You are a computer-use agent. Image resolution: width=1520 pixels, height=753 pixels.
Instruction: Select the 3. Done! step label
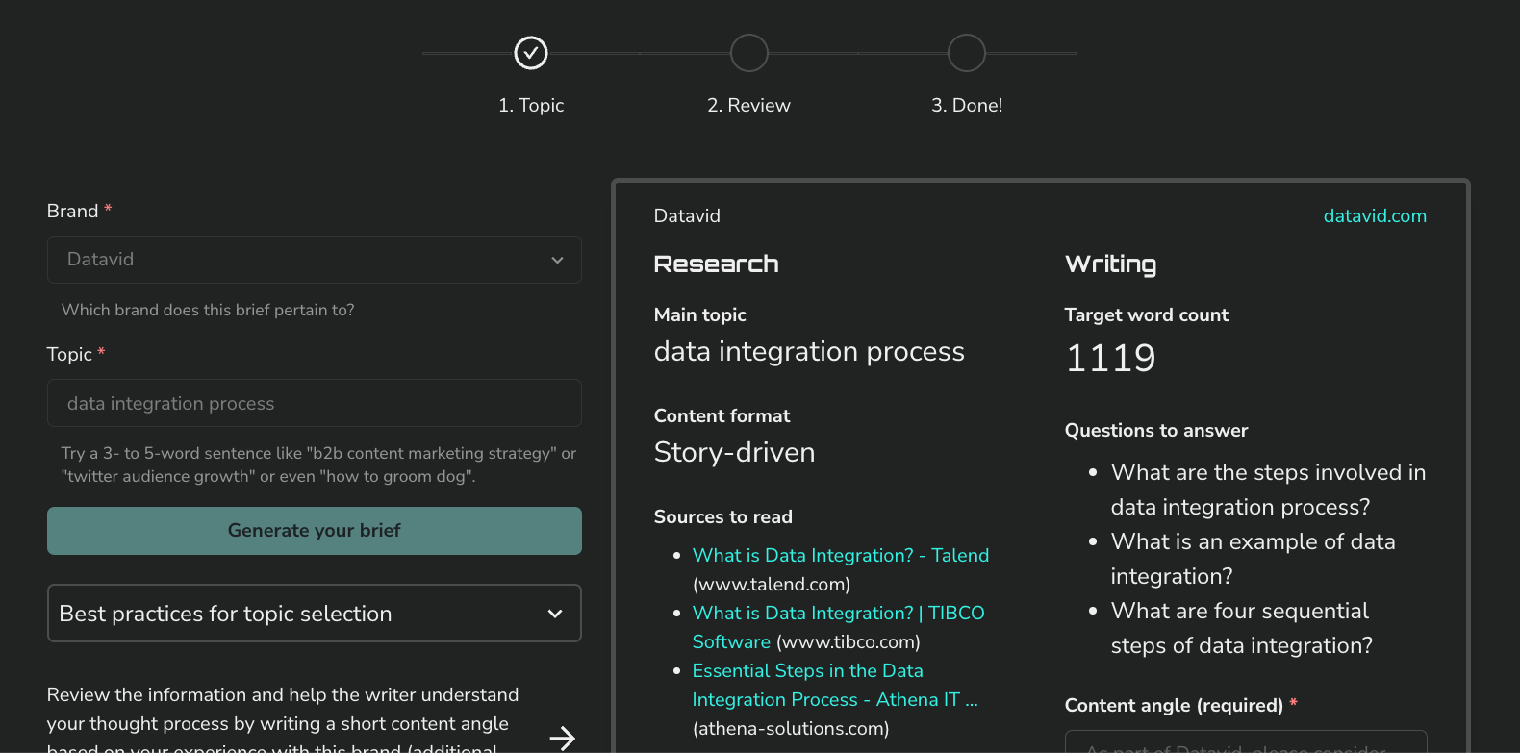click(x=966, y=105)
